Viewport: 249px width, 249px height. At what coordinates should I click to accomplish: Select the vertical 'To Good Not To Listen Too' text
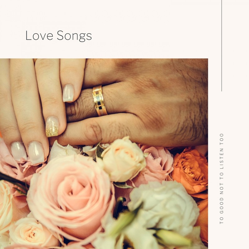coord(222,179)
